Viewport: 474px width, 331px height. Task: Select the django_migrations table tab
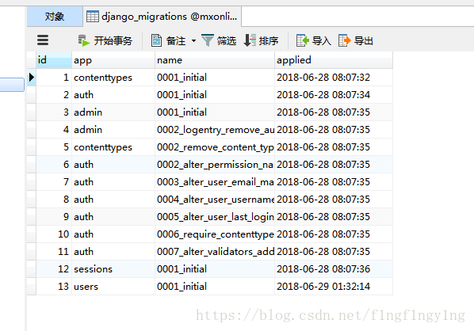[162, 17]
